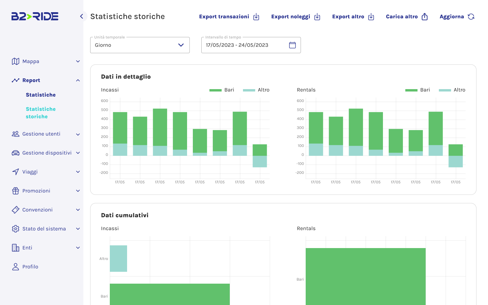This screenshot has width=488, height=305.
Task: Click Export altro button
Action: tap(353, 17)
